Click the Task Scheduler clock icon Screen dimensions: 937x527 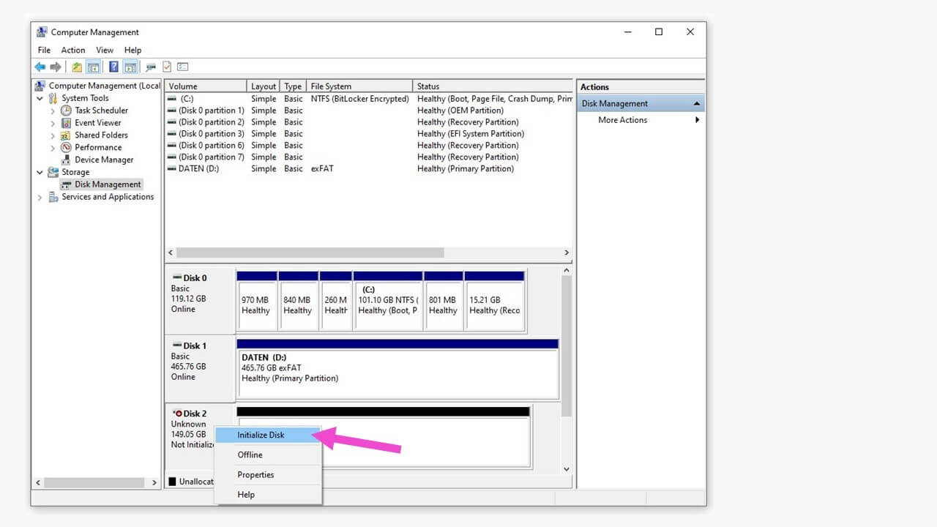point(66,111)
